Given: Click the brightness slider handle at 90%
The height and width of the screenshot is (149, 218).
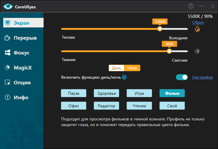Looking at the screenshot, I should pyautogui.click(x=169, y=51).
